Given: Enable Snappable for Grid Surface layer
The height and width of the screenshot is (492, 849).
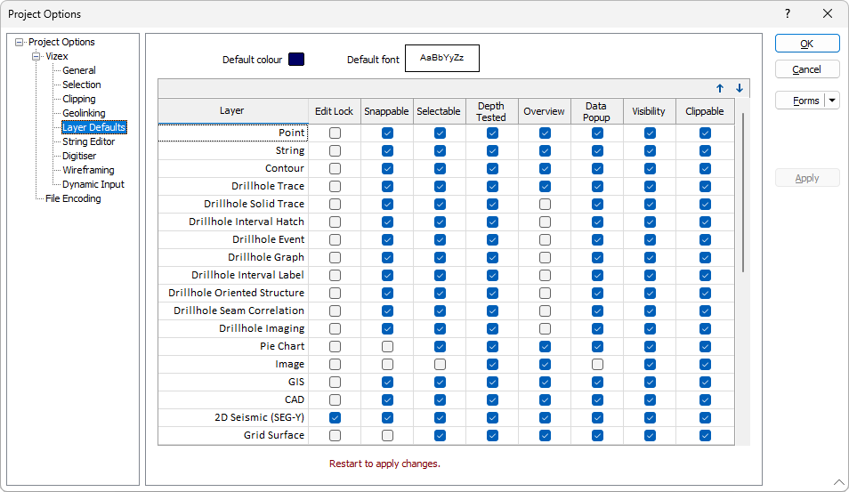Looking at the screenshot, I should click(387, 435).
